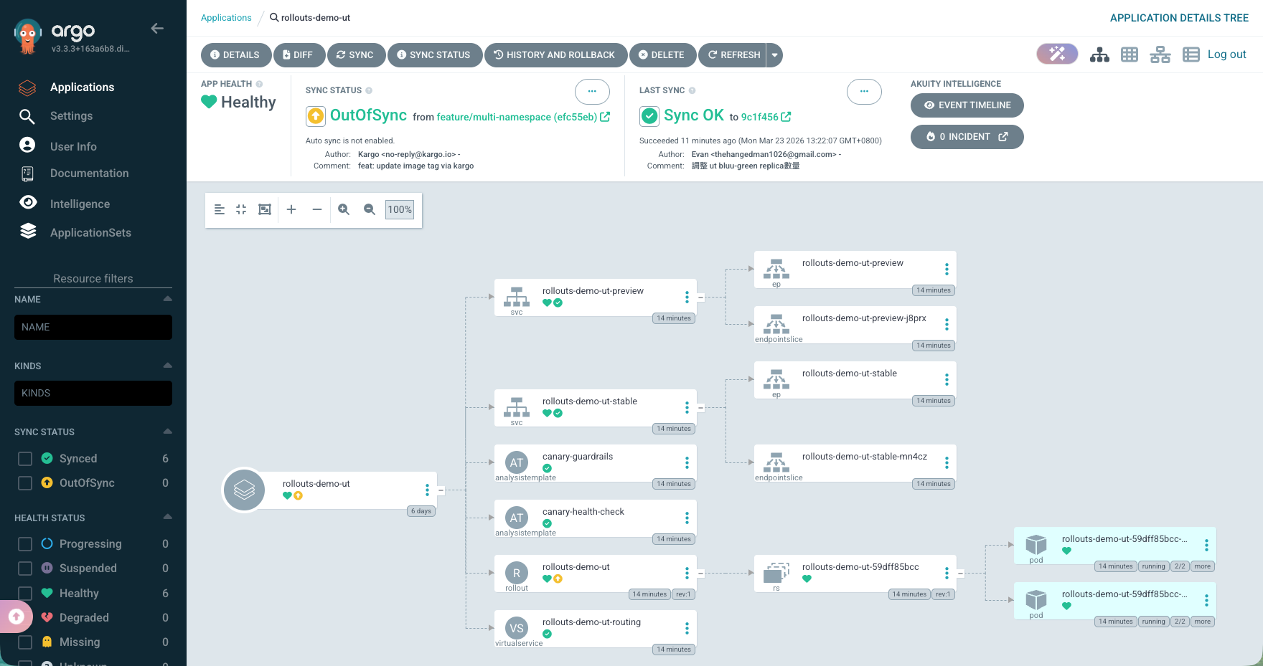Screen dimensions: 1263x666
Task: Switch to the network view icon
Action: coord(1160,54)
